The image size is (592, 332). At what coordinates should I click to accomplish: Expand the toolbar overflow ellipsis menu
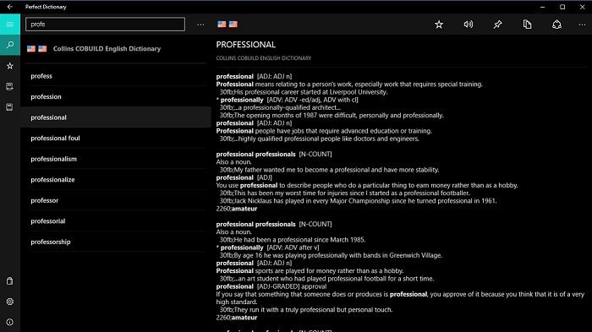click(582, 24)
